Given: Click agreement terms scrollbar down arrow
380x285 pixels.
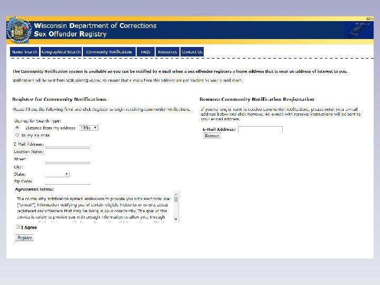Looking at the screenshot, I should coord(176,219).
